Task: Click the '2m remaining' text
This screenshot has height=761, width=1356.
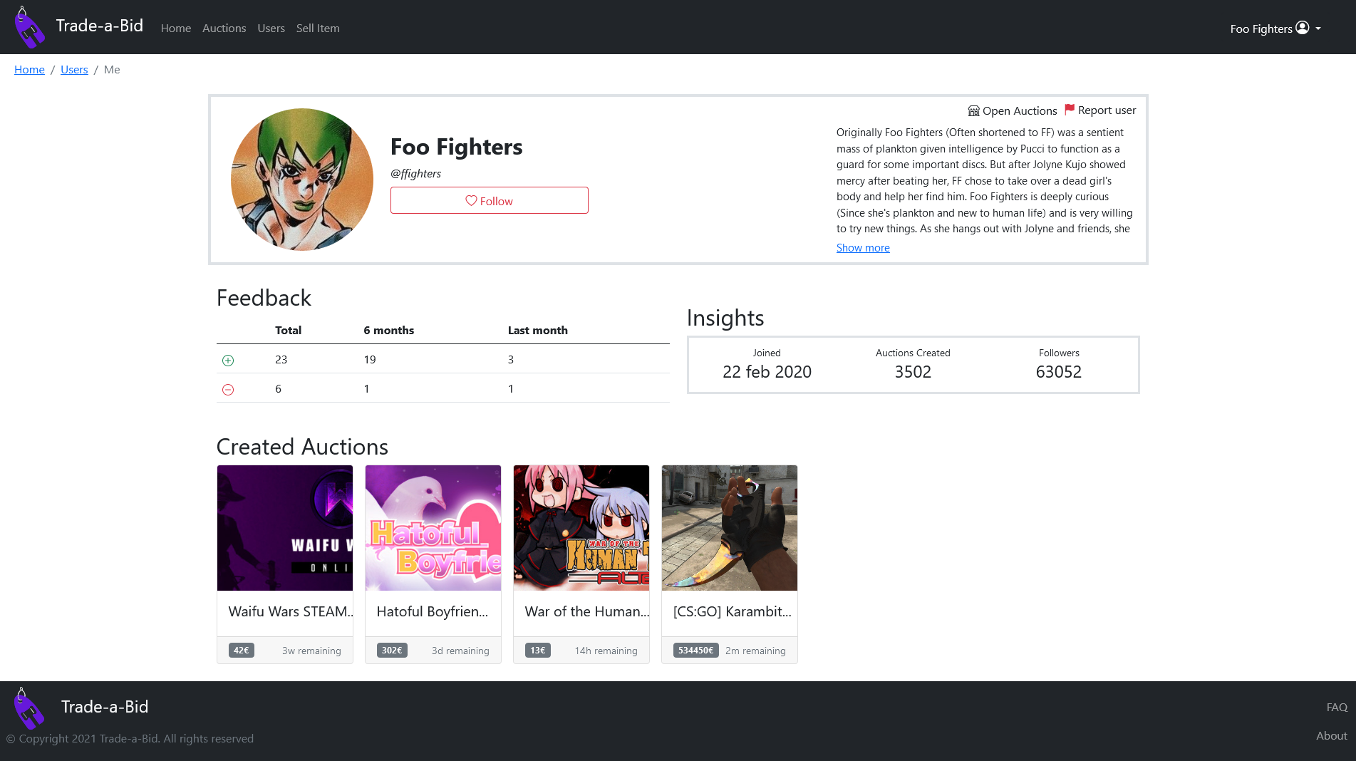Action: click(x=755, y=651)
